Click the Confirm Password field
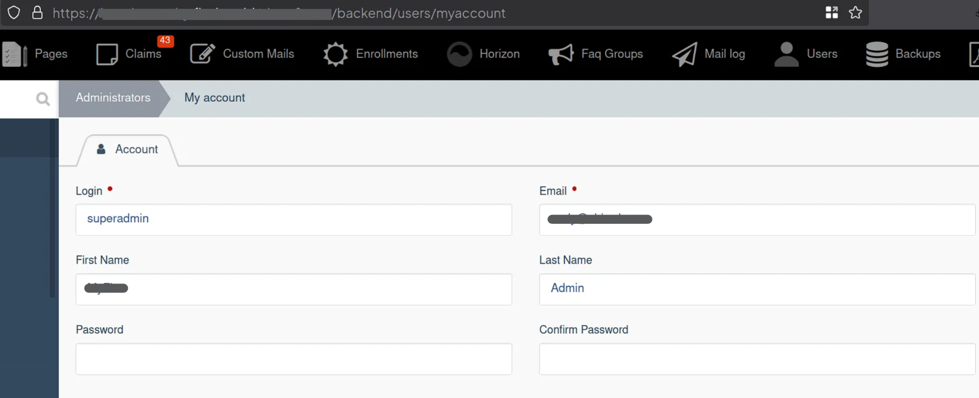979x398 pixels. [x=757, y=359]
